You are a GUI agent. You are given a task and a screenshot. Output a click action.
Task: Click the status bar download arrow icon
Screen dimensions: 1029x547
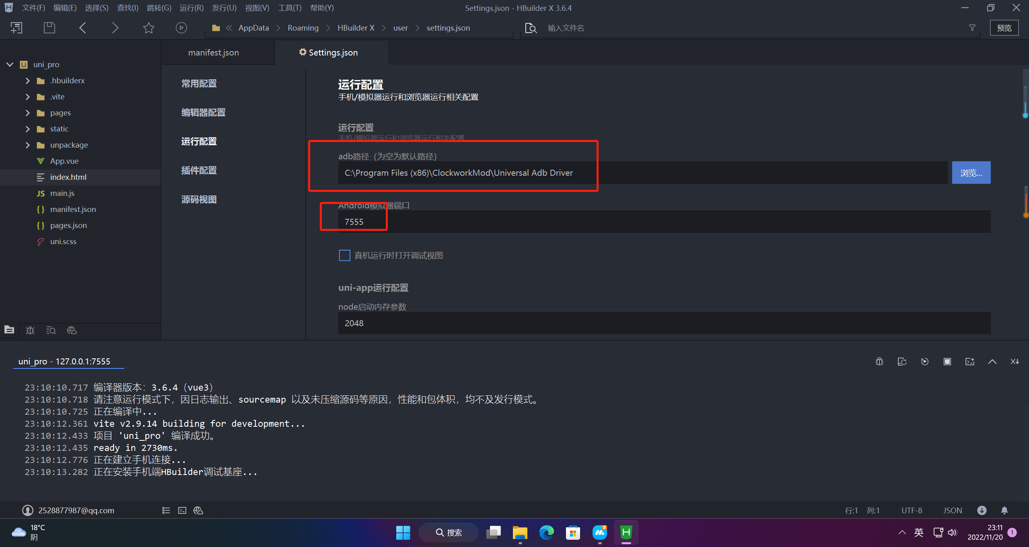tap(982, 510)
